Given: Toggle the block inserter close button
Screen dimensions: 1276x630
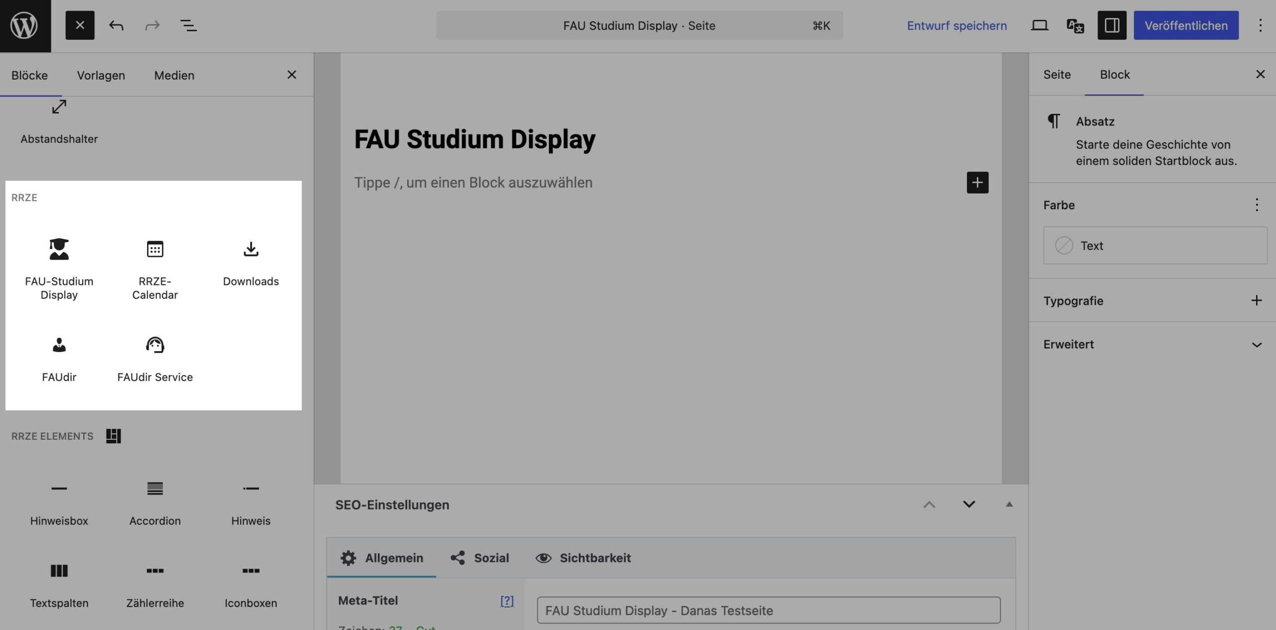Looking at the screenshot, I should (80, 25).
